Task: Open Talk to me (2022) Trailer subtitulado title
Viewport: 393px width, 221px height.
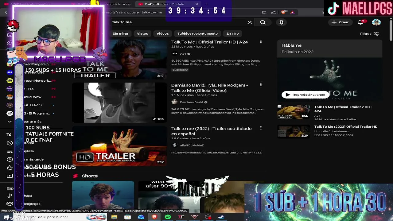Action: click(211, 131)
